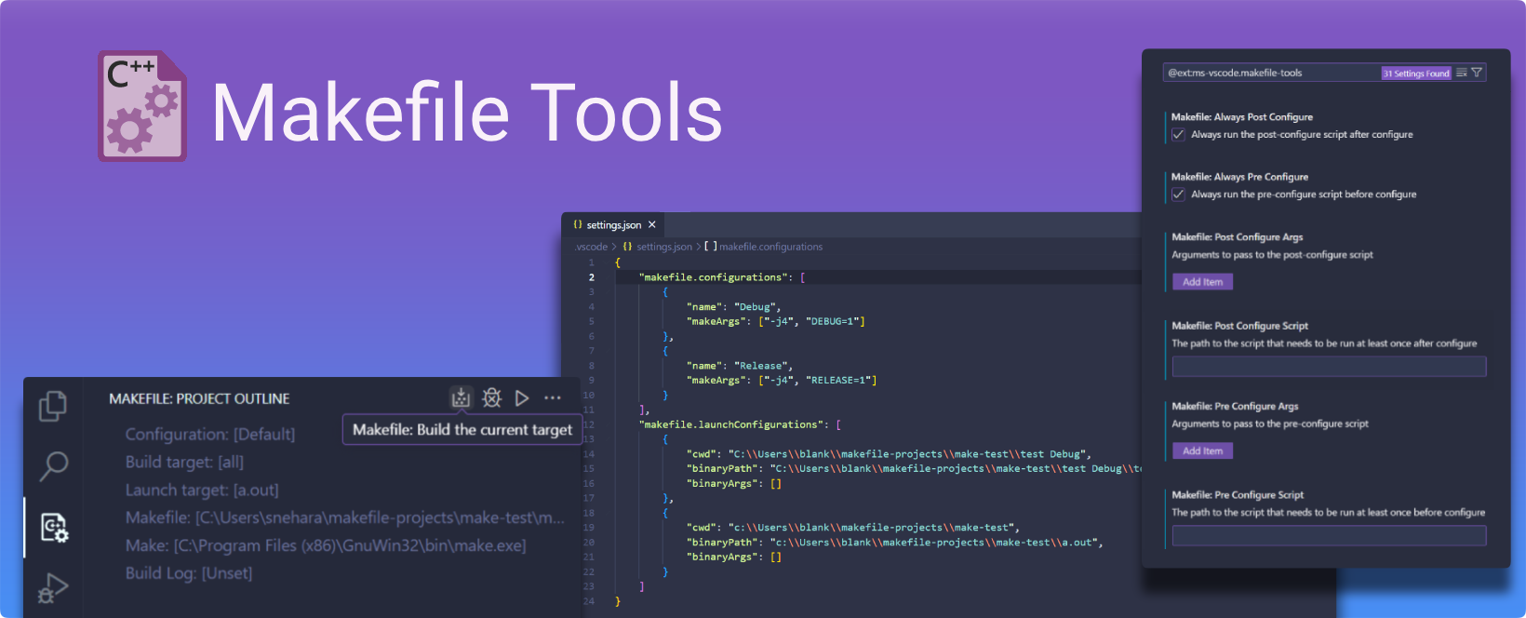Select Configuration: [Default] outline row
1526x618 pixels.
tap(210, 435)
